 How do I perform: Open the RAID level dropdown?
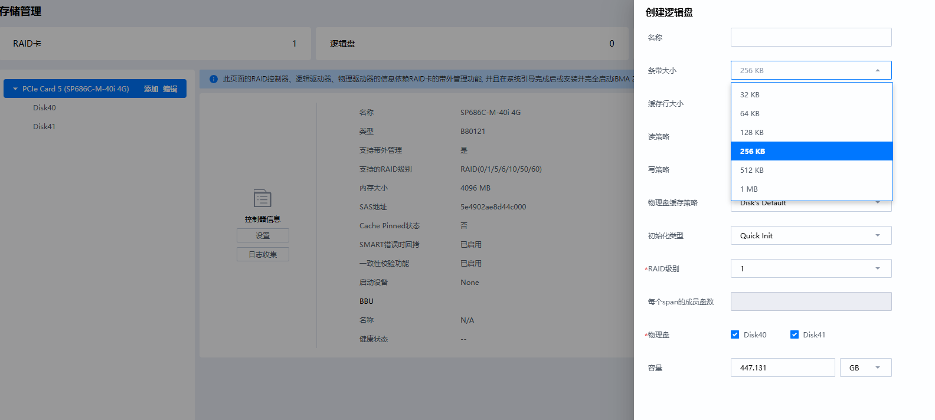810,268
